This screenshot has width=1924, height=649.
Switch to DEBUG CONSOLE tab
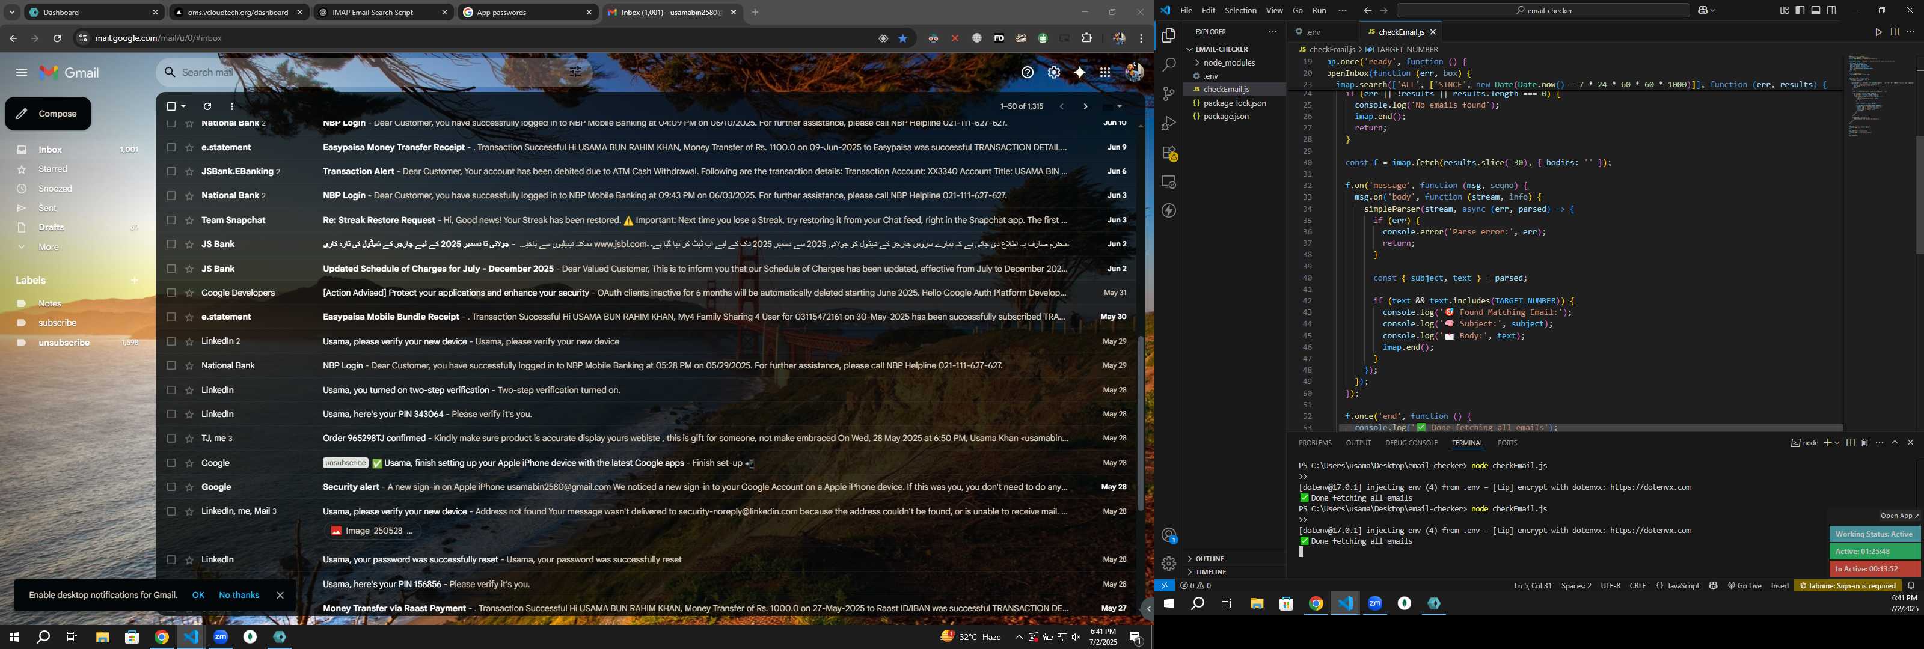click(1411, 443)
